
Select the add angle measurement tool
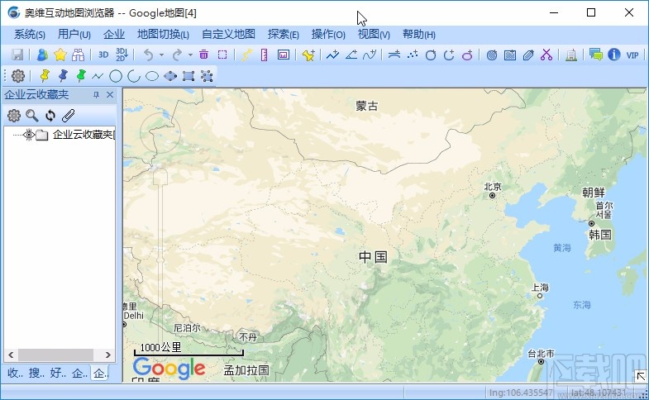click(x=351, y=55)
